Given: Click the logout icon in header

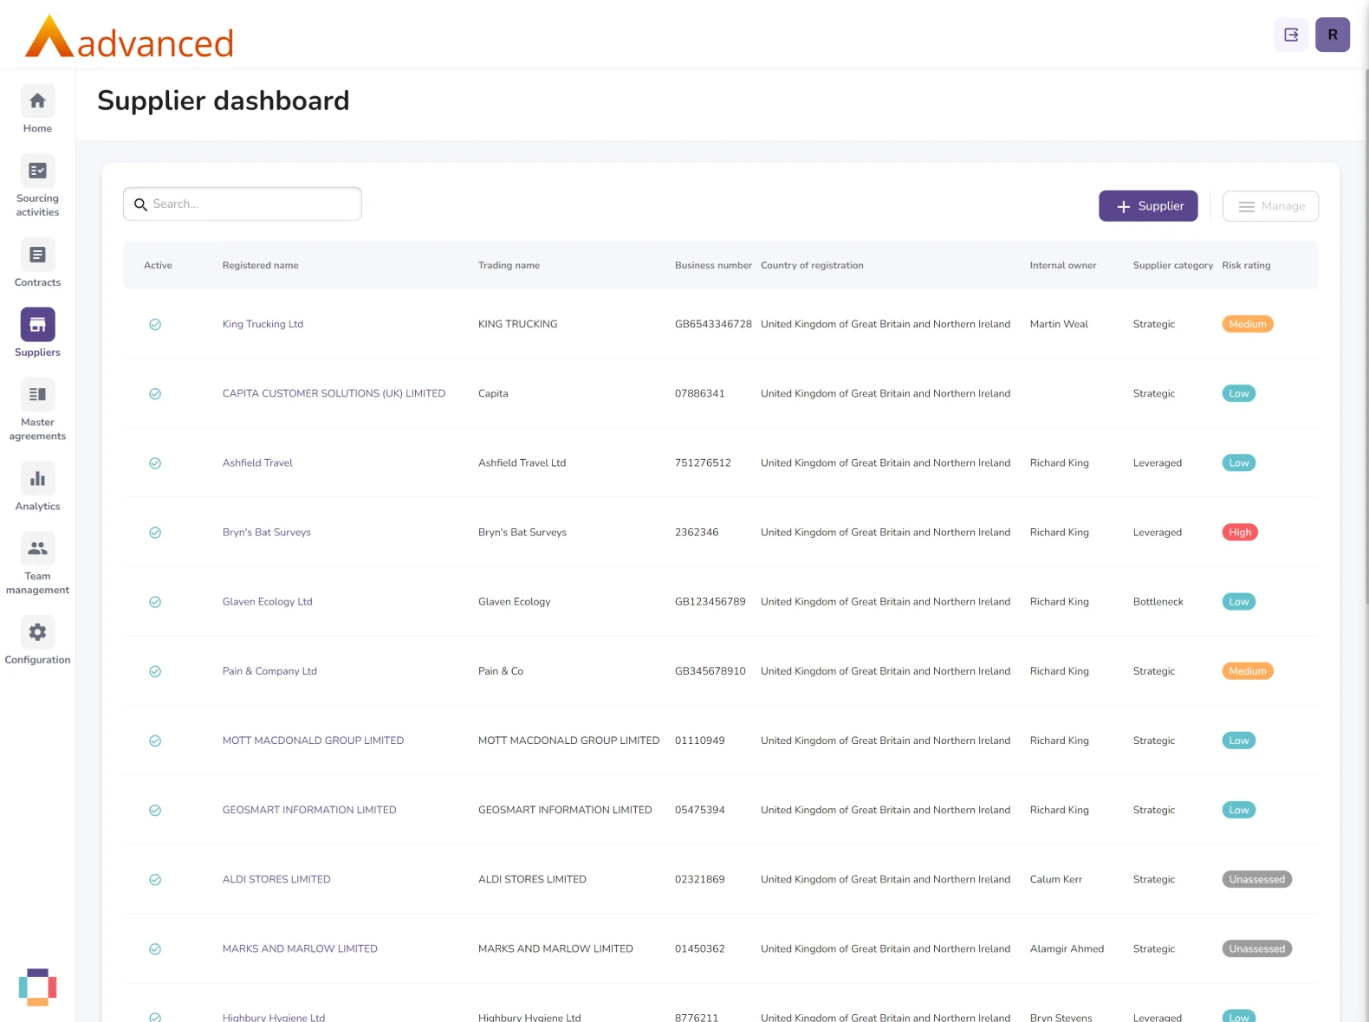Looking at the screenshot, I should tap(1291, 35).
